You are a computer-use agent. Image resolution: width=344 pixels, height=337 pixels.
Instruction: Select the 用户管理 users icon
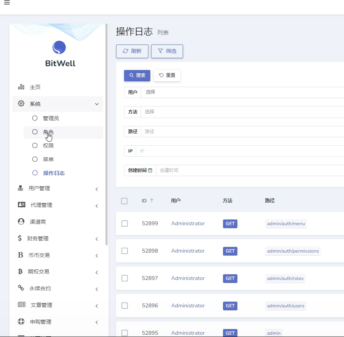click(x=21, y=188)
